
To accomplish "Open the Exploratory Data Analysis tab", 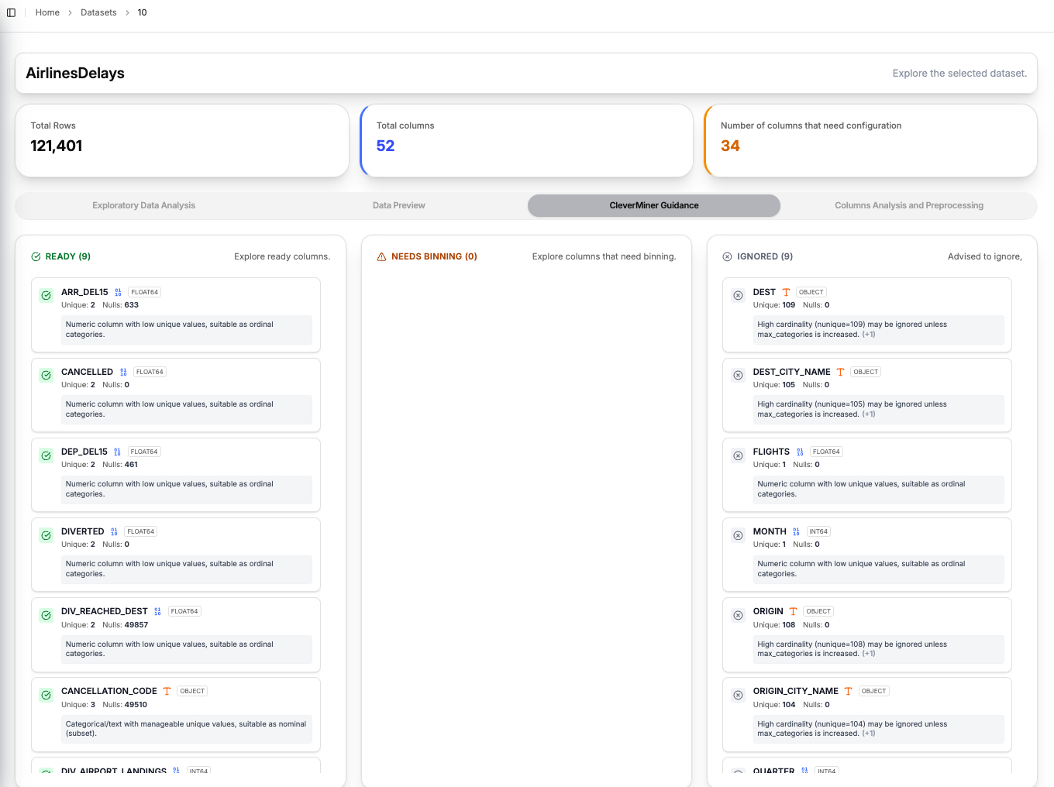I will [x=143, y=205].
